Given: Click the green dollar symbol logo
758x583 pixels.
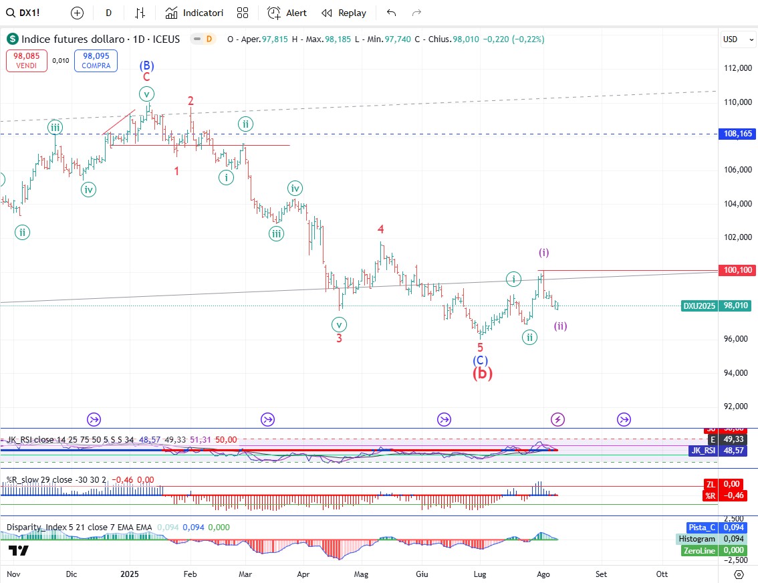Looking at the screenshot, I should coord(12,39).
